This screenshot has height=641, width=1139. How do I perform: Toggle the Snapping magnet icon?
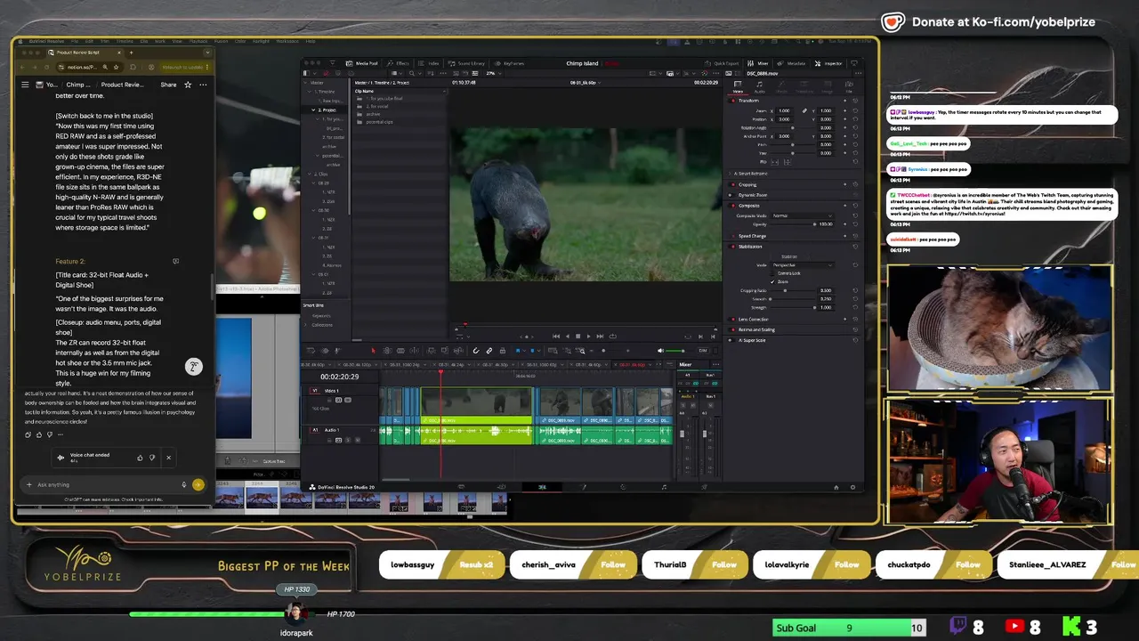(476, 351)
